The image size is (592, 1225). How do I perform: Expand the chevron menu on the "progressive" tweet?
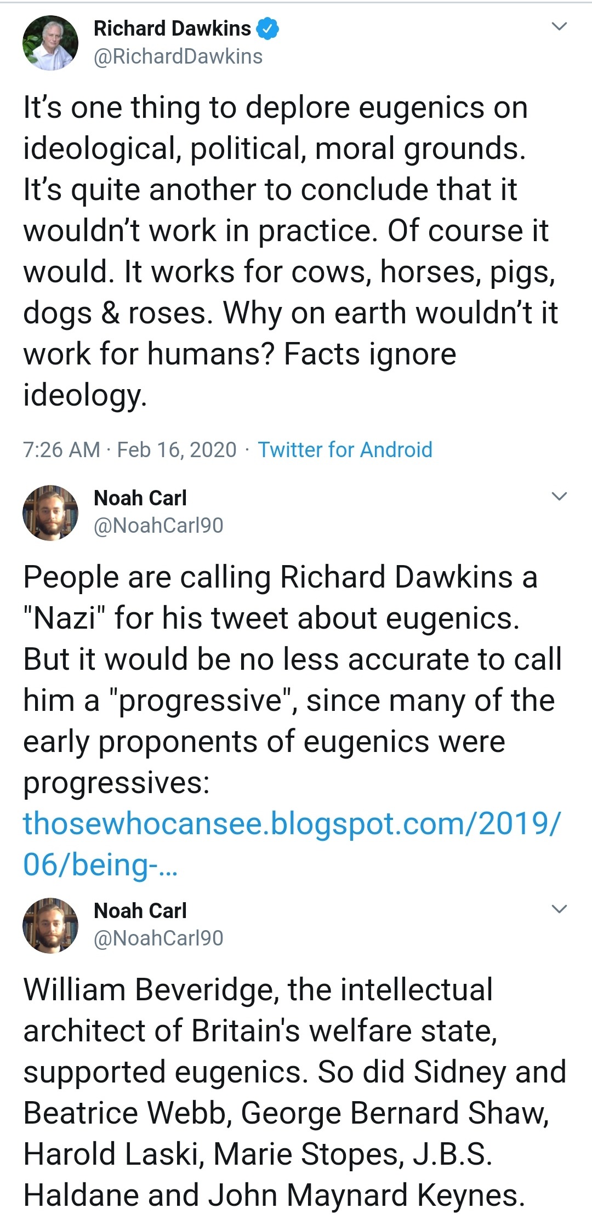(x=559, y=497)
